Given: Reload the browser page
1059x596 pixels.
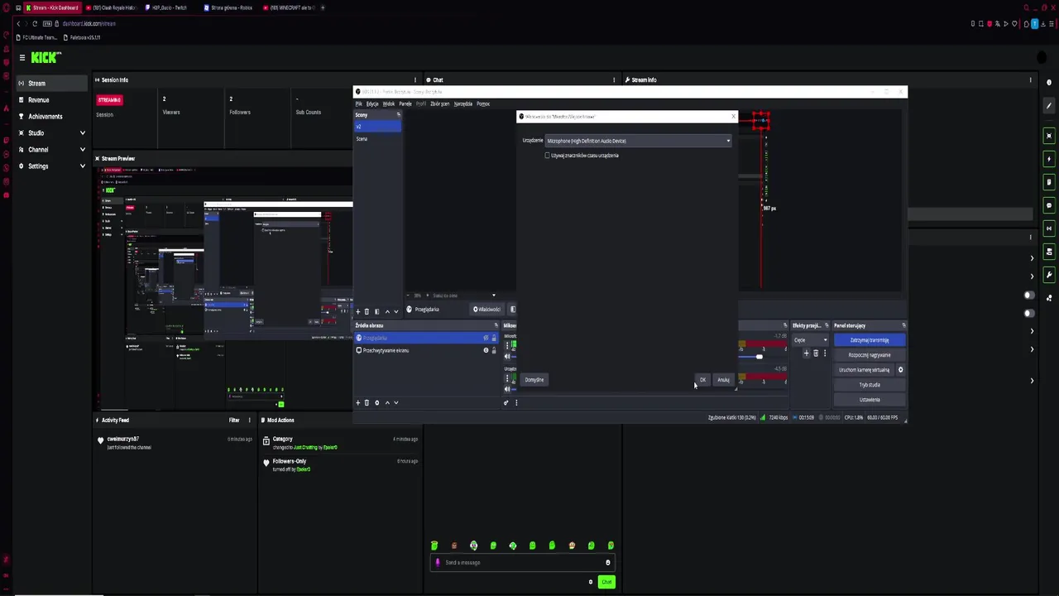Looking at the screenshot, I should (x=34, y=24).
